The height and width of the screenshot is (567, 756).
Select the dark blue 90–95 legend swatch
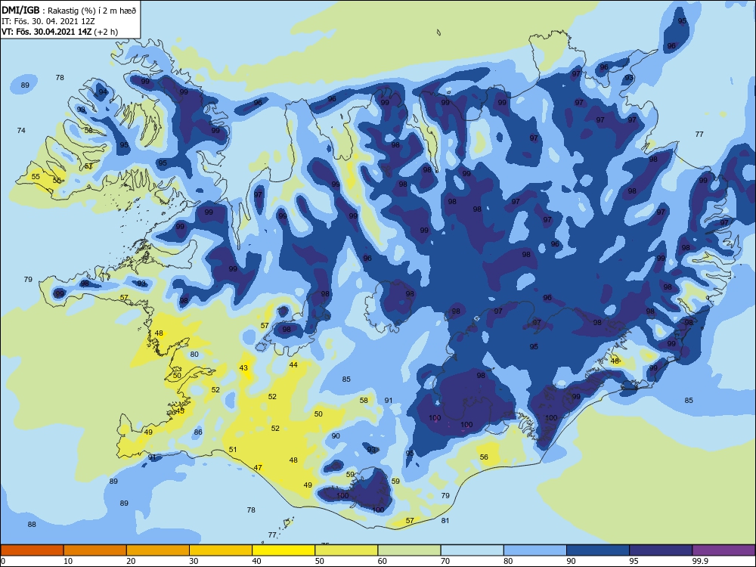598,550
